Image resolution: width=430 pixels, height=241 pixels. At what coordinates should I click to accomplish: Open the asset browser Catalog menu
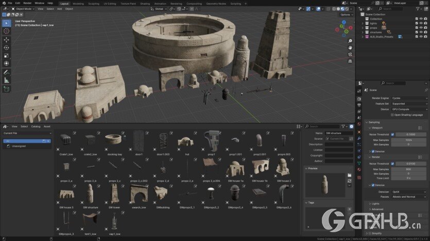36,126
